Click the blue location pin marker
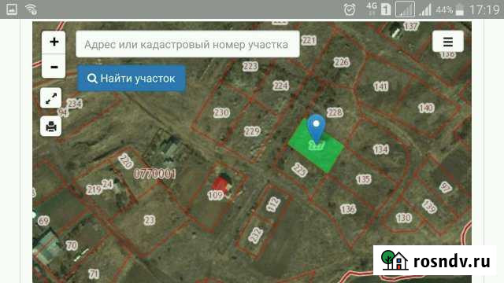504x283 pixels. point(317,128)
